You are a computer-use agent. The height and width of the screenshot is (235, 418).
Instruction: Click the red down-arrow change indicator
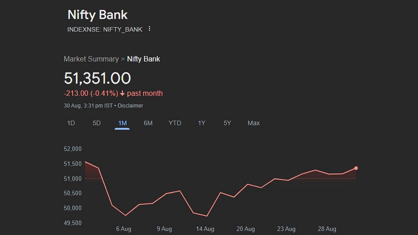122,93
